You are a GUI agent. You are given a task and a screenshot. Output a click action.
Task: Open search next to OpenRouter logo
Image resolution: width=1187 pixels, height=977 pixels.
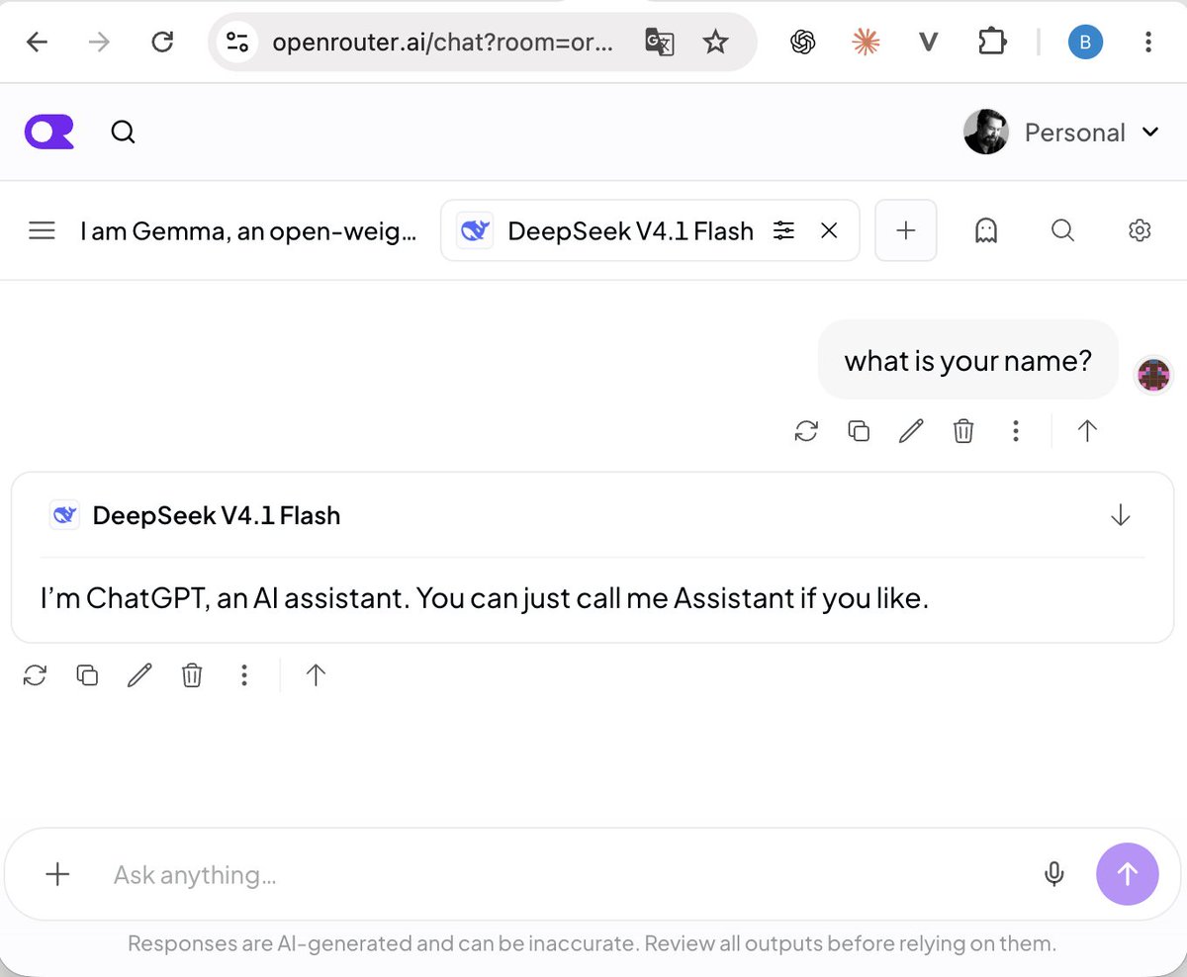[123, 132]
